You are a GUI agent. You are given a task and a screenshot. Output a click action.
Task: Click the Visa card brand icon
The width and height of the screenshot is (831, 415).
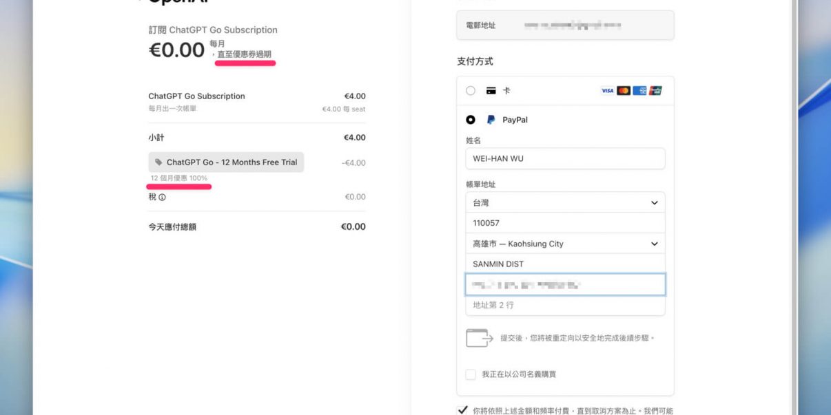(x=607, y=91)
